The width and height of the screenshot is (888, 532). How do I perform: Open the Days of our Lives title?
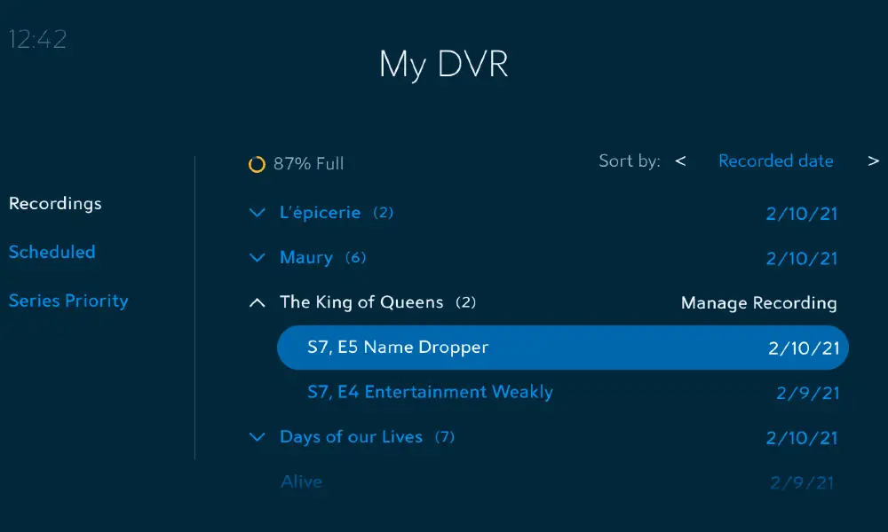(x=351, y=437)
